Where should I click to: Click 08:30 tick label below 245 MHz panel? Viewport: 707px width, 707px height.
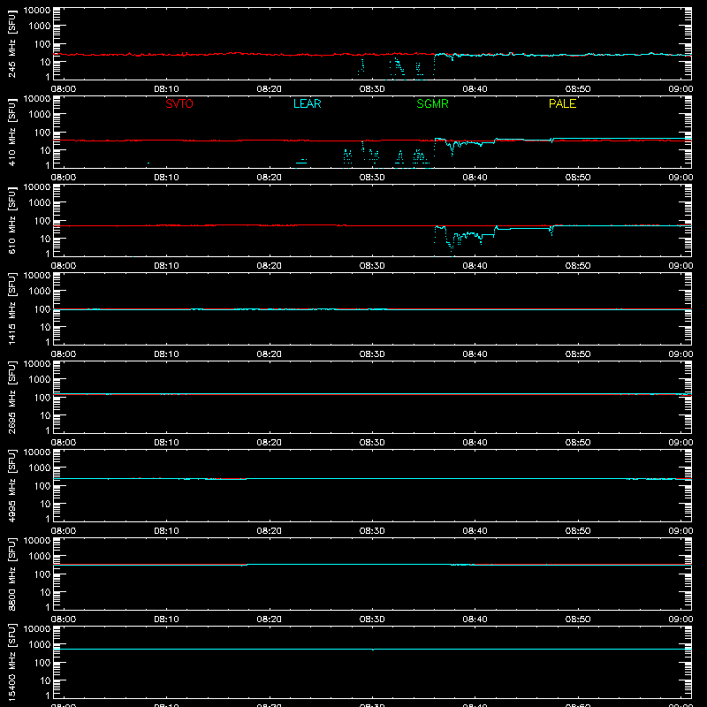[x=372, y=89]
